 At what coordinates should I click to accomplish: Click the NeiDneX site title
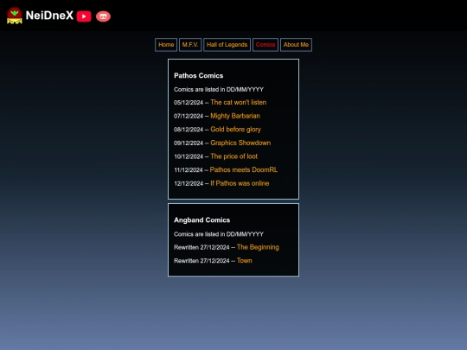point(49,16)
